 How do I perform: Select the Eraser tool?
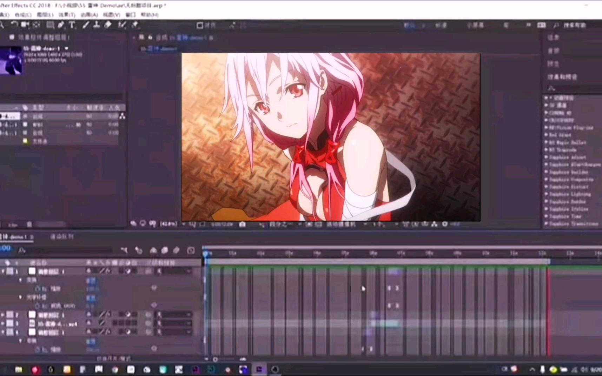coord(108,25)
